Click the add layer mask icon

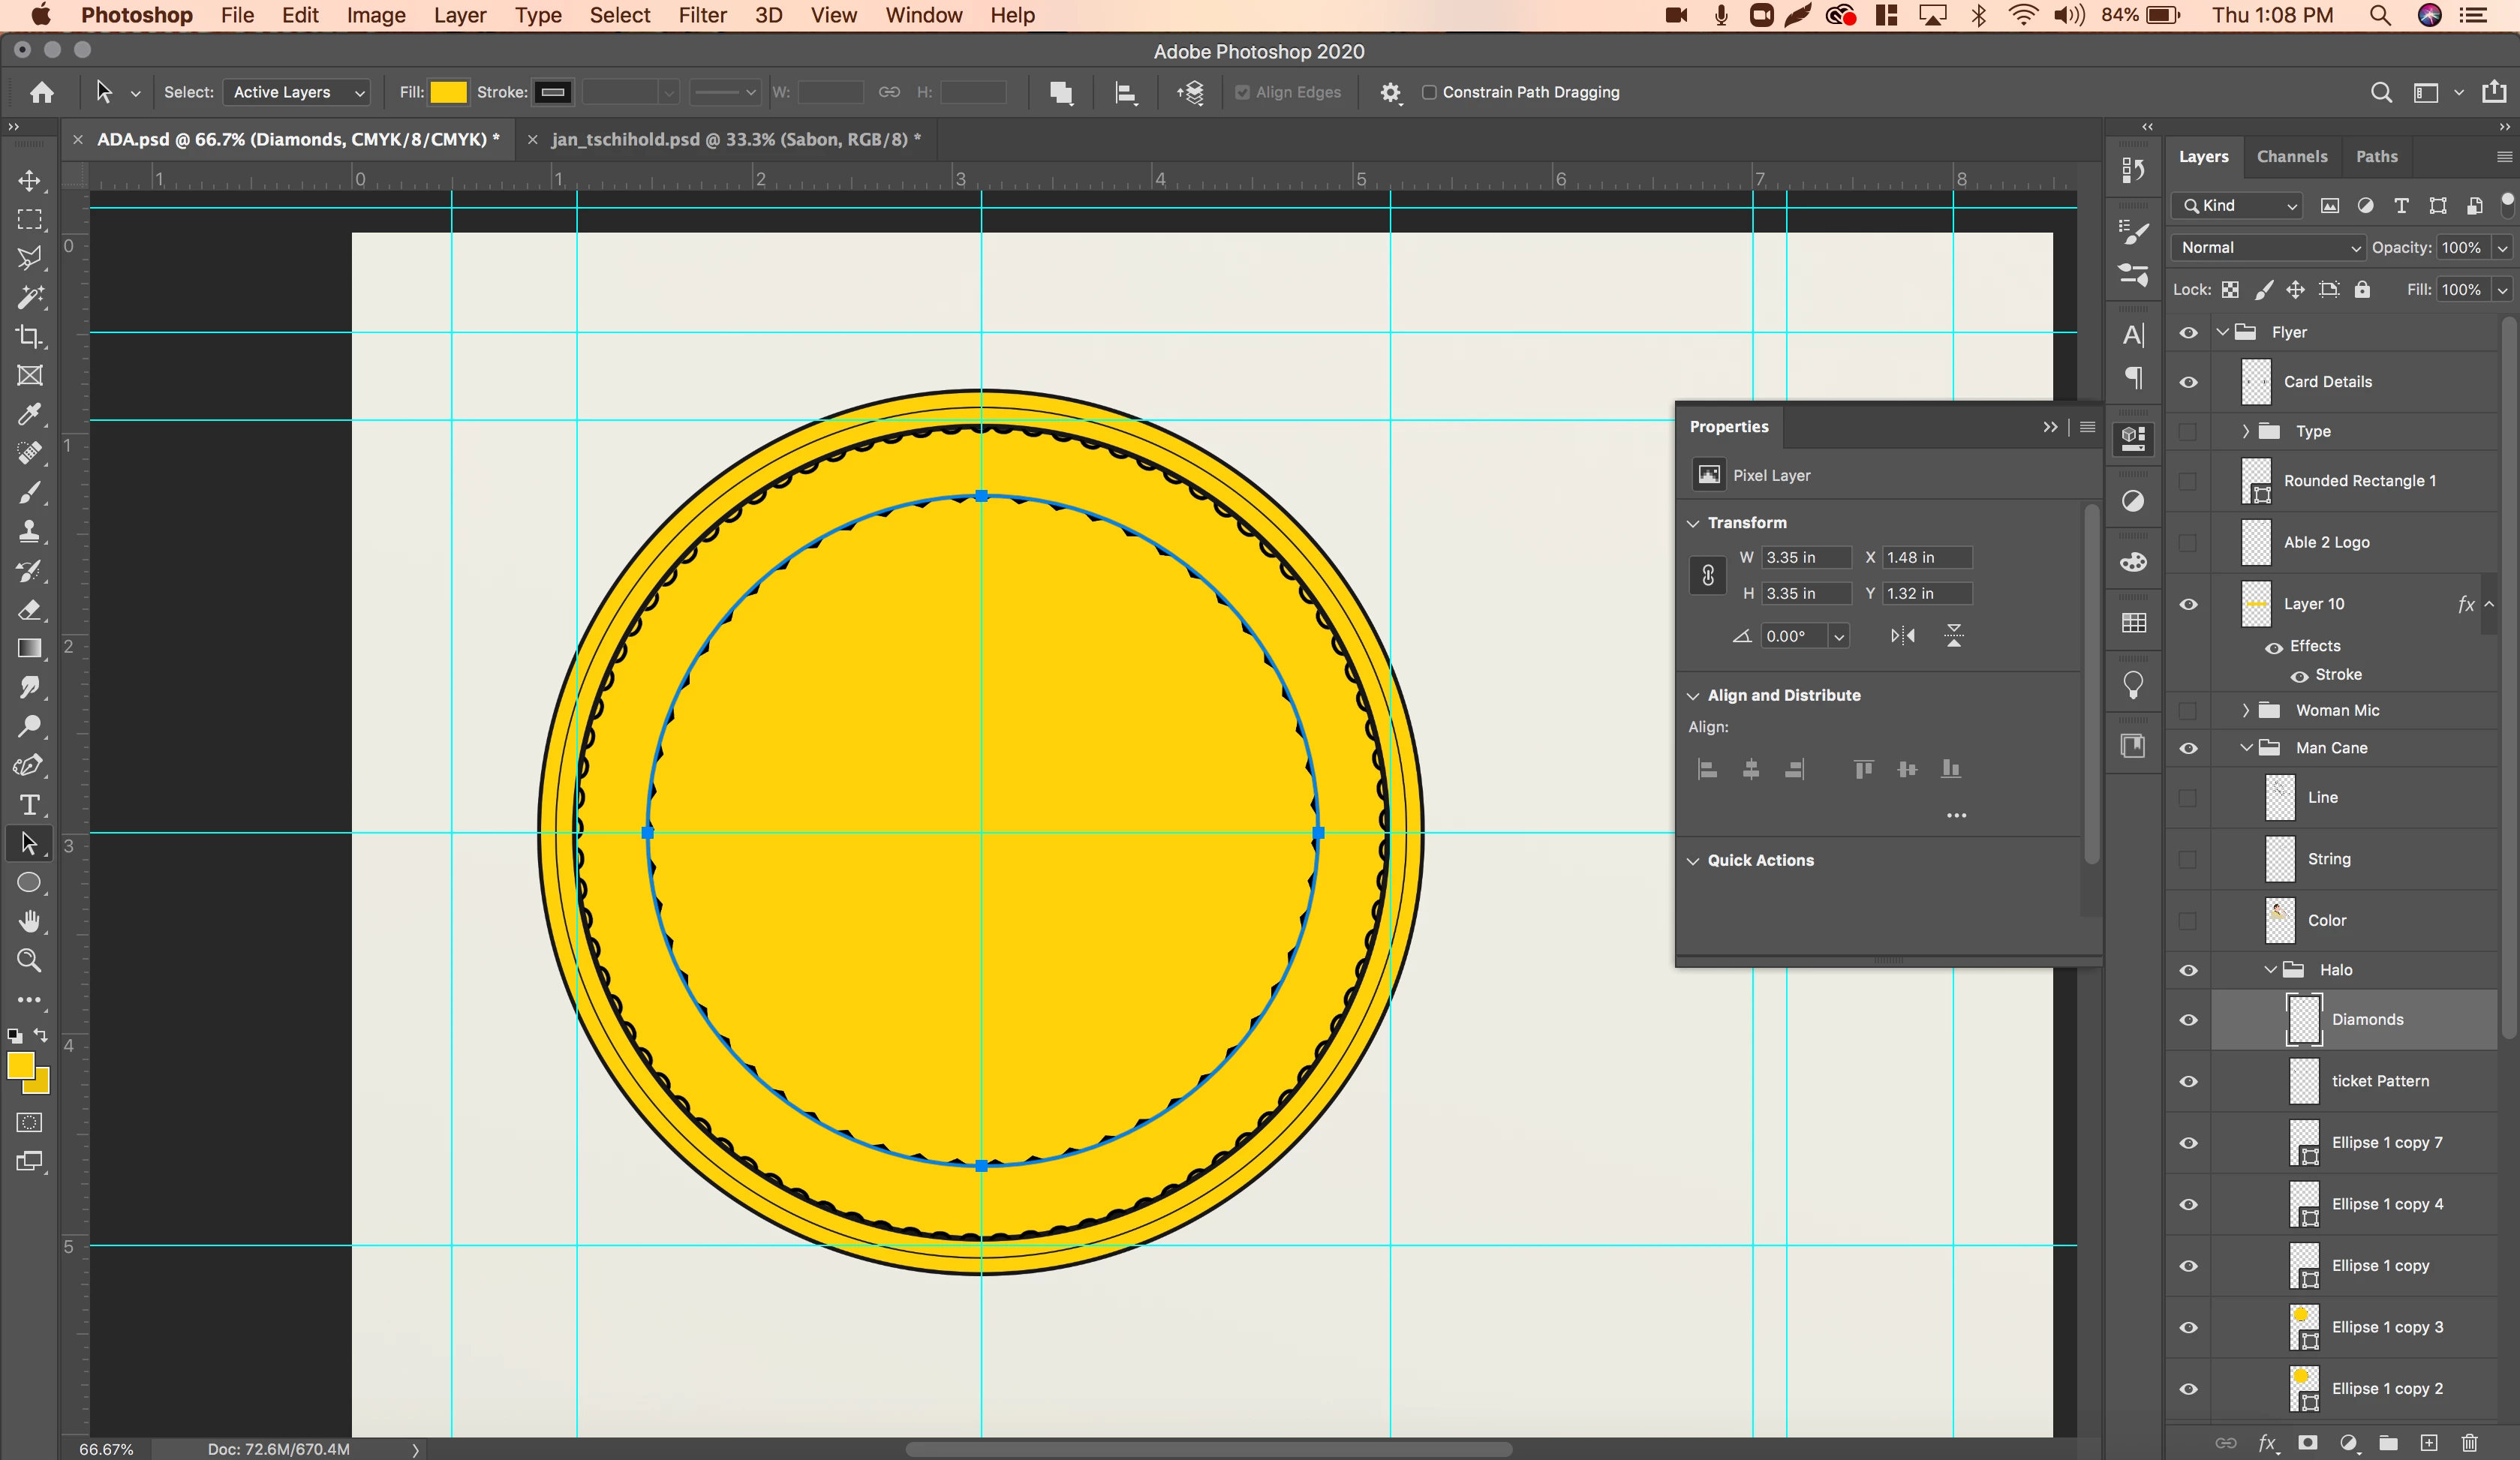click(2307, 1442)
